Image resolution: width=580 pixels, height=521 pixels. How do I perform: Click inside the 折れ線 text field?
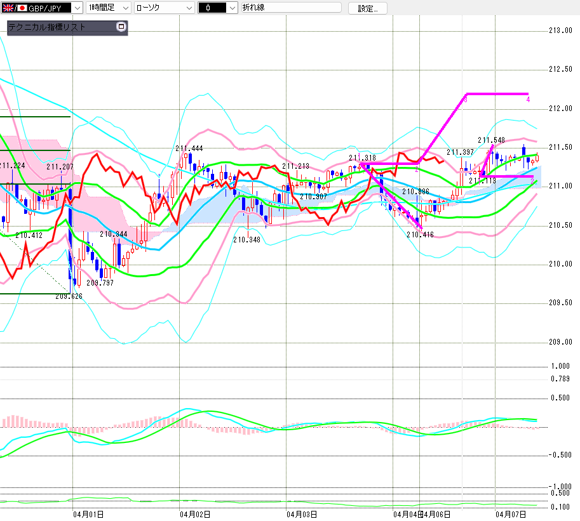click(290, 8)
